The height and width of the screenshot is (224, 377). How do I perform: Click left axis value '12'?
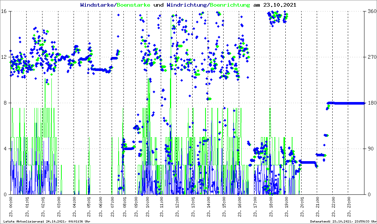(x=4, y=57)
